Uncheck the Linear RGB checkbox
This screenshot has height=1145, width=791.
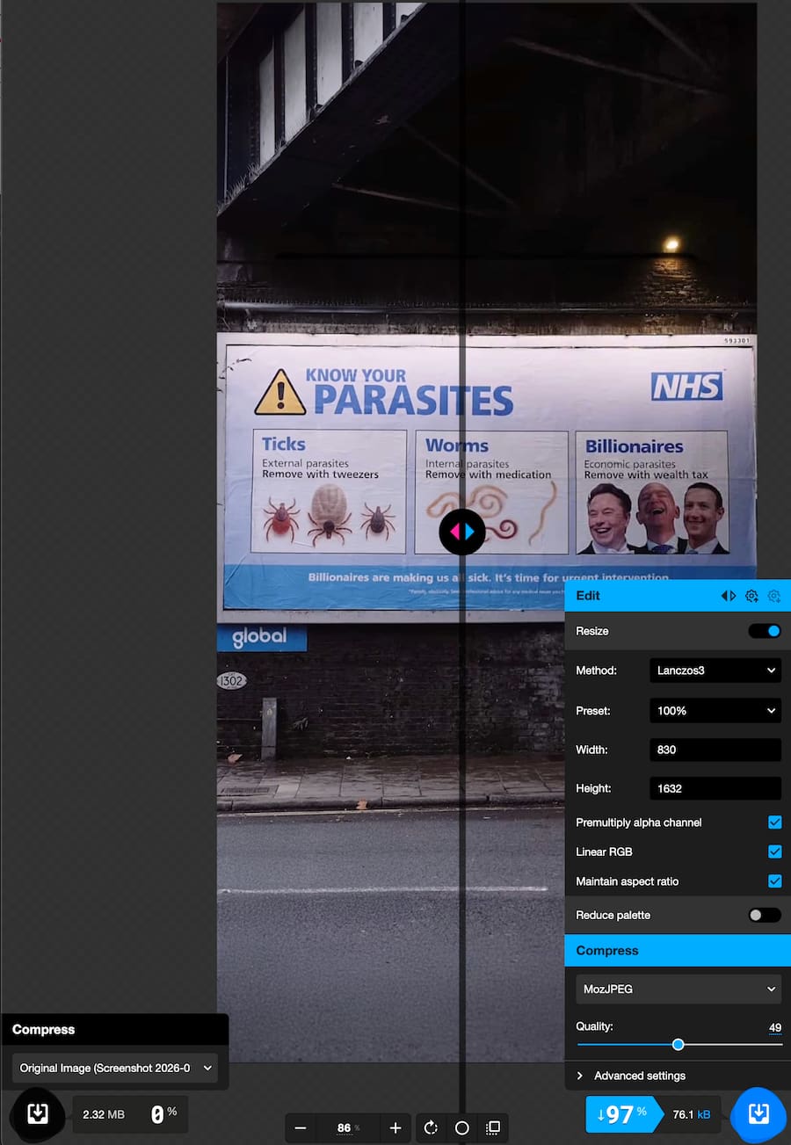(x=774, y=852)
